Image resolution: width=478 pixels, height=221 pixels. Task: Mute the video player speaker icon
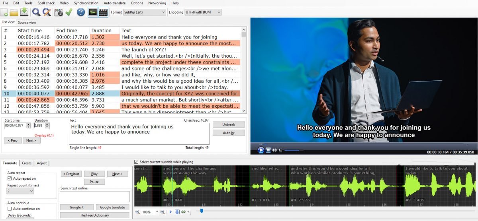[275, 150]
